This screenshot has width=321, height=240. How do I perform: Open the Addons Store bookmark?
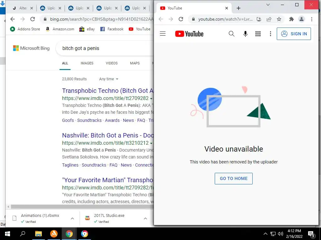click(25, 29)
